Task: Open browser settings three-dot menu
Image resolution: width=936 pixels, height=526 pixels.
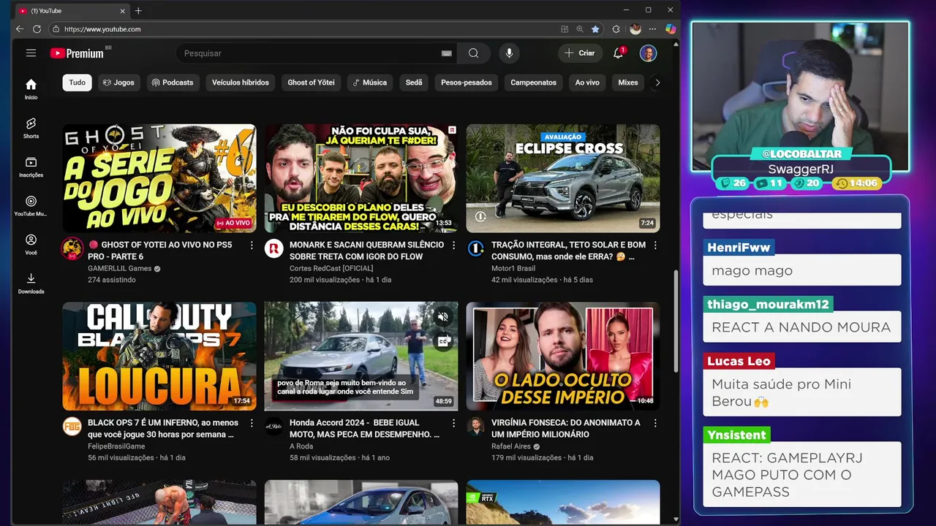Action: pyautogui.click(x=653, y=29)
